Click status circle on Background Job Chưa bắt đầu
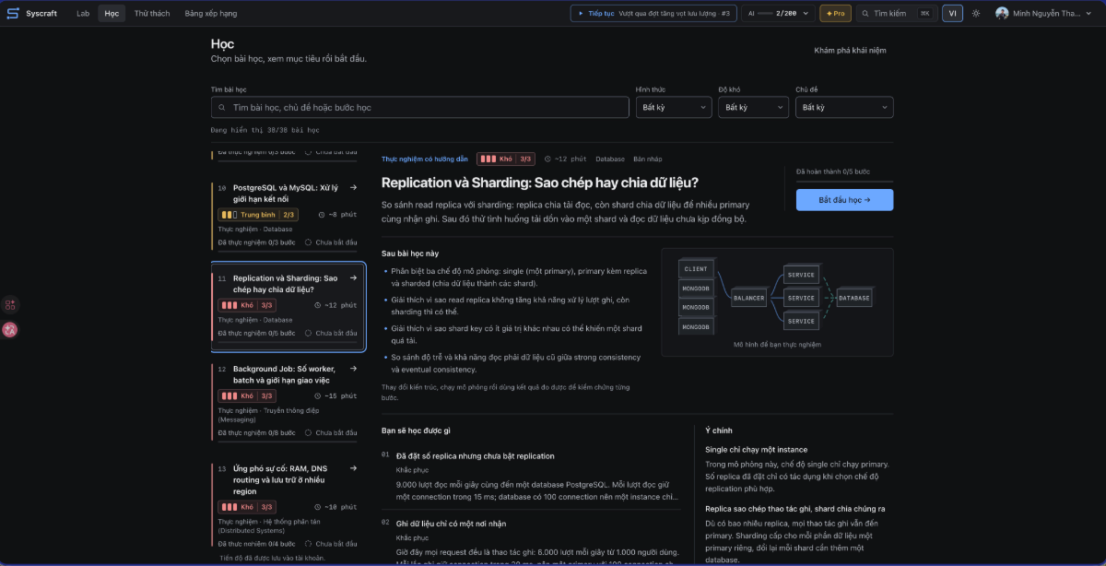Viewport: 1106px width, 566px height. pyautogui.click(x=308, y=432)
